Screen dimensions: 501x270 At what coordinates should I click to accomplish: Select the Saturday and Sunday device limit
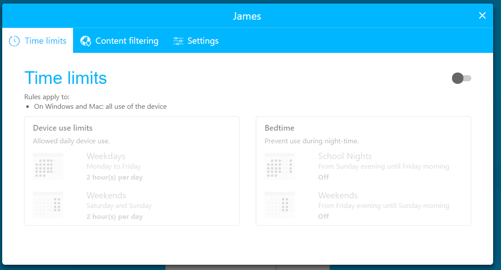(119, 205)
